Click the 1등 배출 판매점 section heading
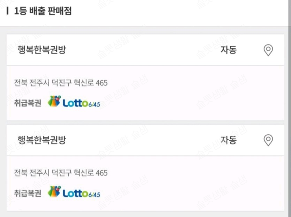 tap(43, 11)
